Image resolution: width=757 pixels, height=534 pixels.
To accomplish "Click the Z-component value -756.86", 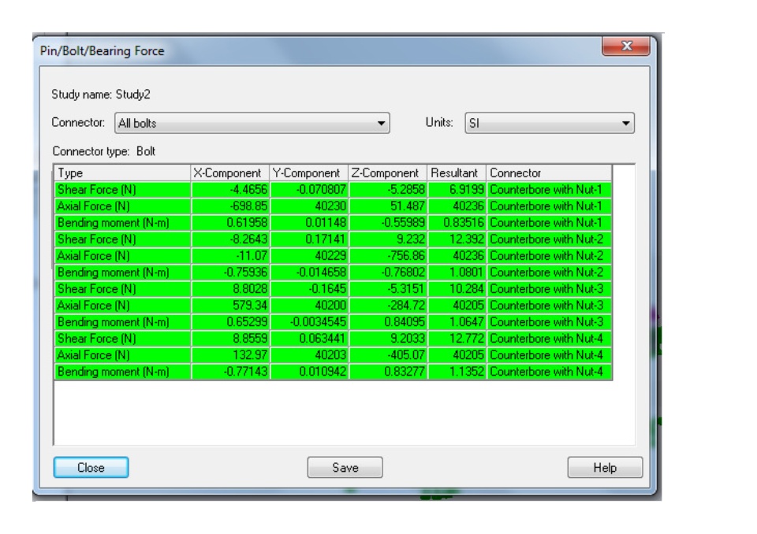I will tap(407, 256).
